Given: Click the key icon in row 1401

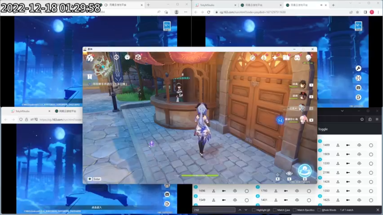Looking at the screenshot, I should point(286,200).
